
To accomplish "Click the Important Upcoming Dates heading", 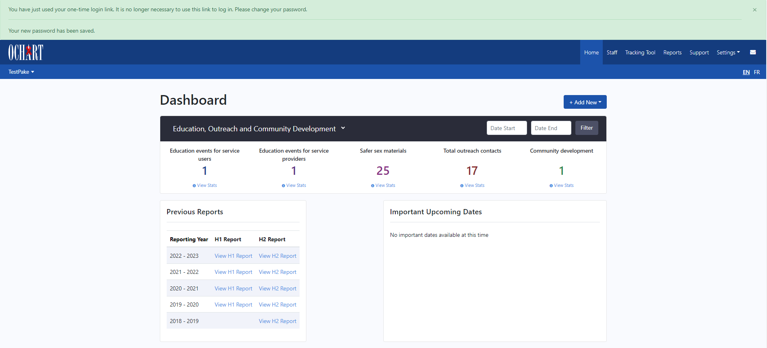I will coord(436,212).
